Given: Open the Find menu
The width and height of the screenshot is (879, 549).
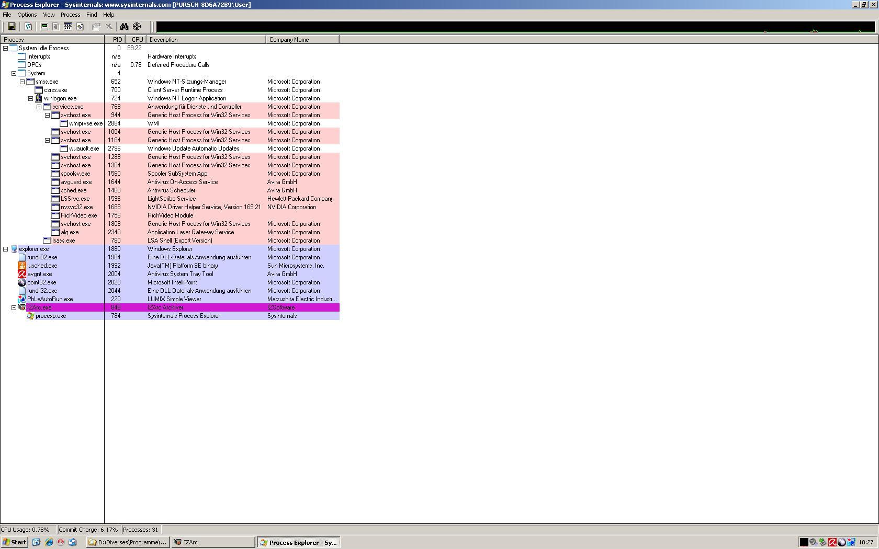Looking at the screenshot, I should tap(92, 15).
